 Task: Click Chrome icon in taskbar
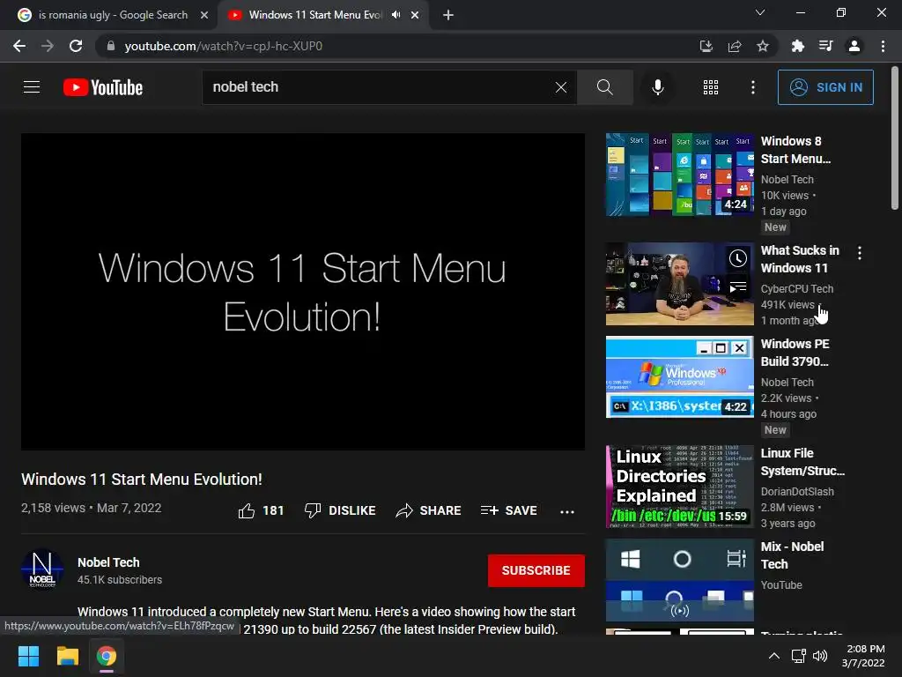pos(107,656)
